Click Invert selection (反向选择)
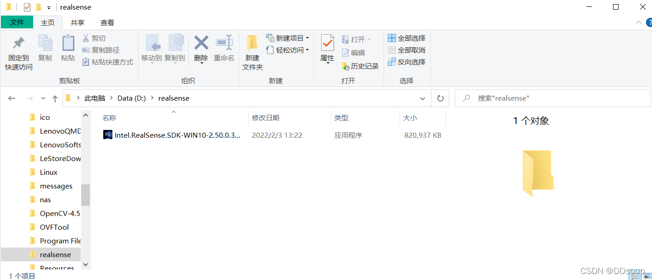652x280 pixels. pyautogui.click(x=407, y=62)
